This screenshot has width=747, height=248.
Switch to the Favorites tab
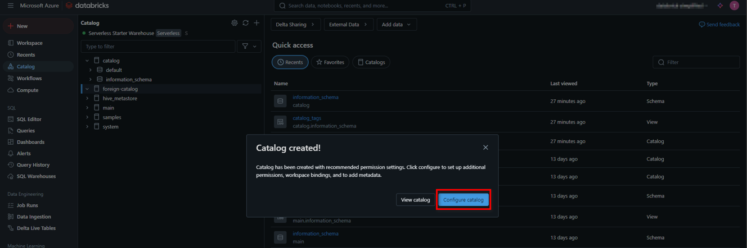[x=330, y=62]
